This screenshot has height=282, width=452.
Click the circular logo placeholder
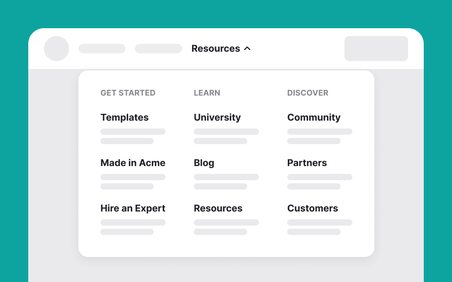click(x=56, y=49)
